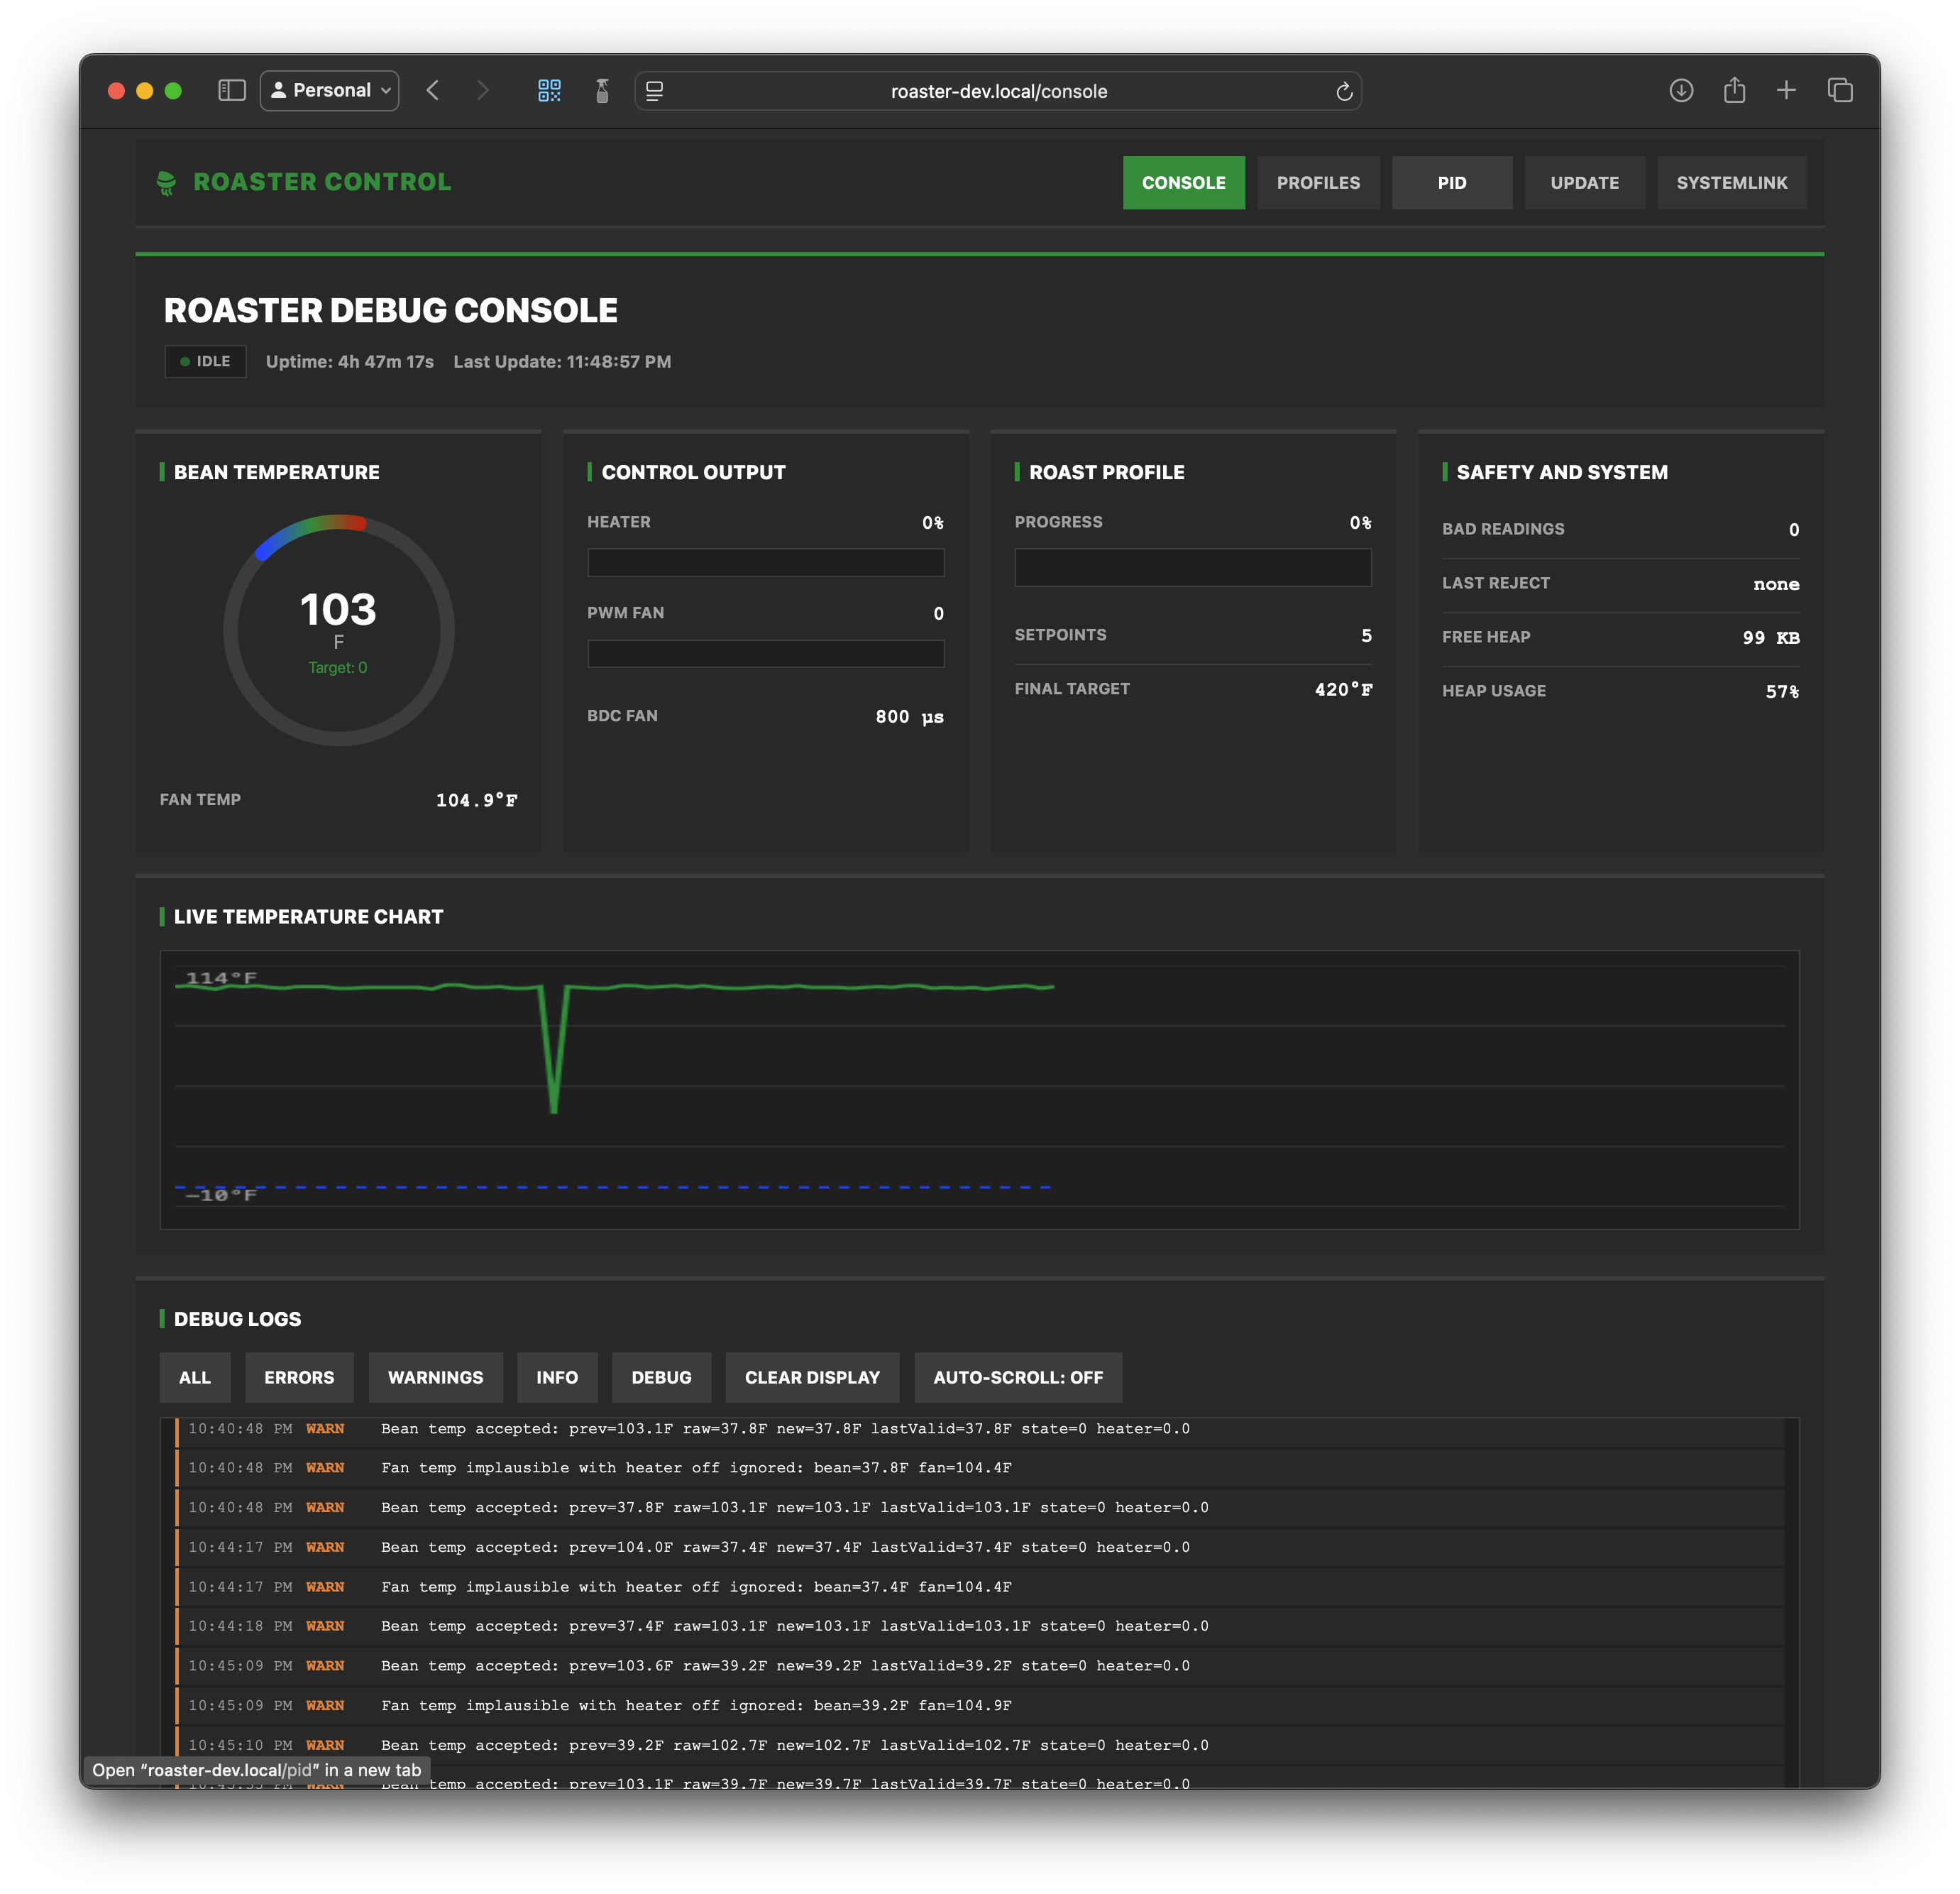Viewport: 1960px width, 1894px height.
Task: Click the Uptime: 4h 47m 17s text
Action: point(350,361)
